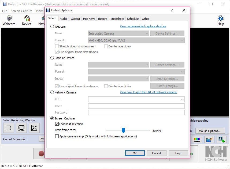Viewport: 230px width, 169px height.
Task: Open the Capture Device Name dropdown
Action: coord(119,65)
